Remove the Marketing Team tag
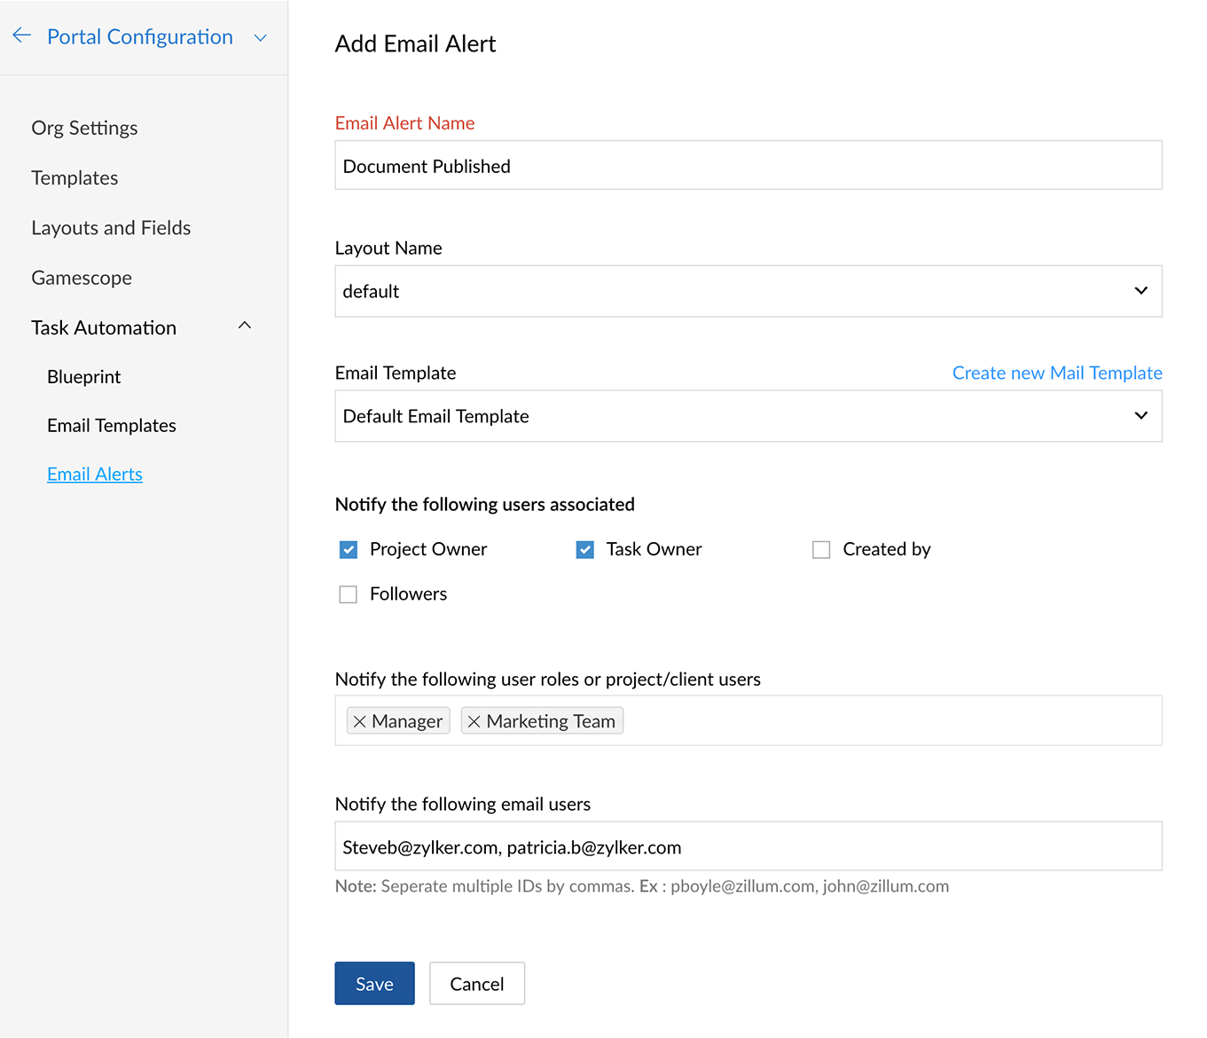This screenshot has height=1038, width=1207. click(474, 721)
